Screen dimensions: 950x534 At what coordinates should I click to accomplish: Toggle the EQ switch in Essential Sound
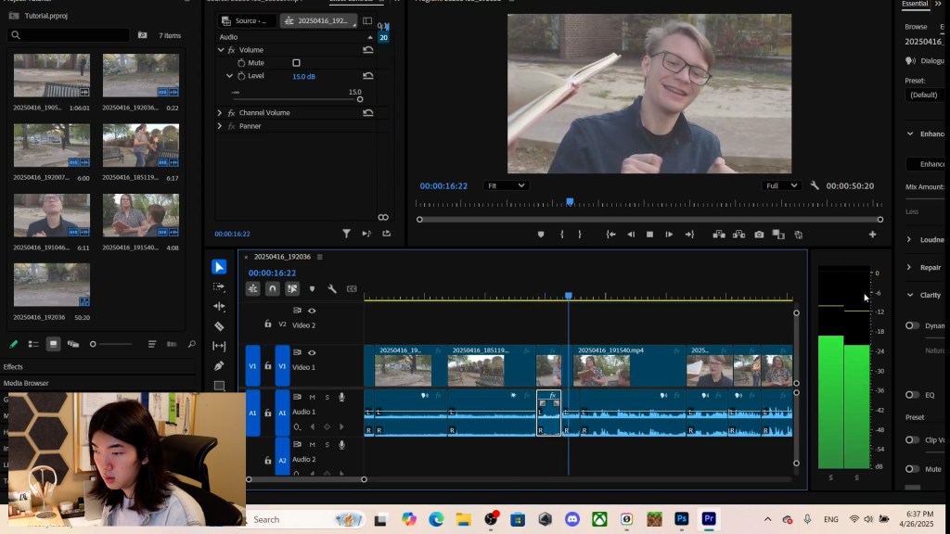[x=912, y=395]
